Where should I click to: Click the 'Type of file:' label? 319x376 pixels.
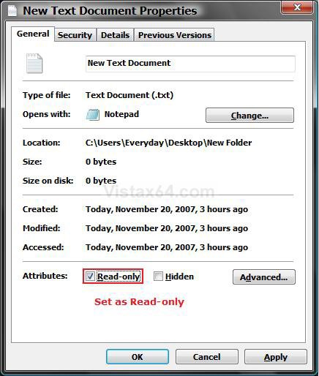(x=47, y=95)
